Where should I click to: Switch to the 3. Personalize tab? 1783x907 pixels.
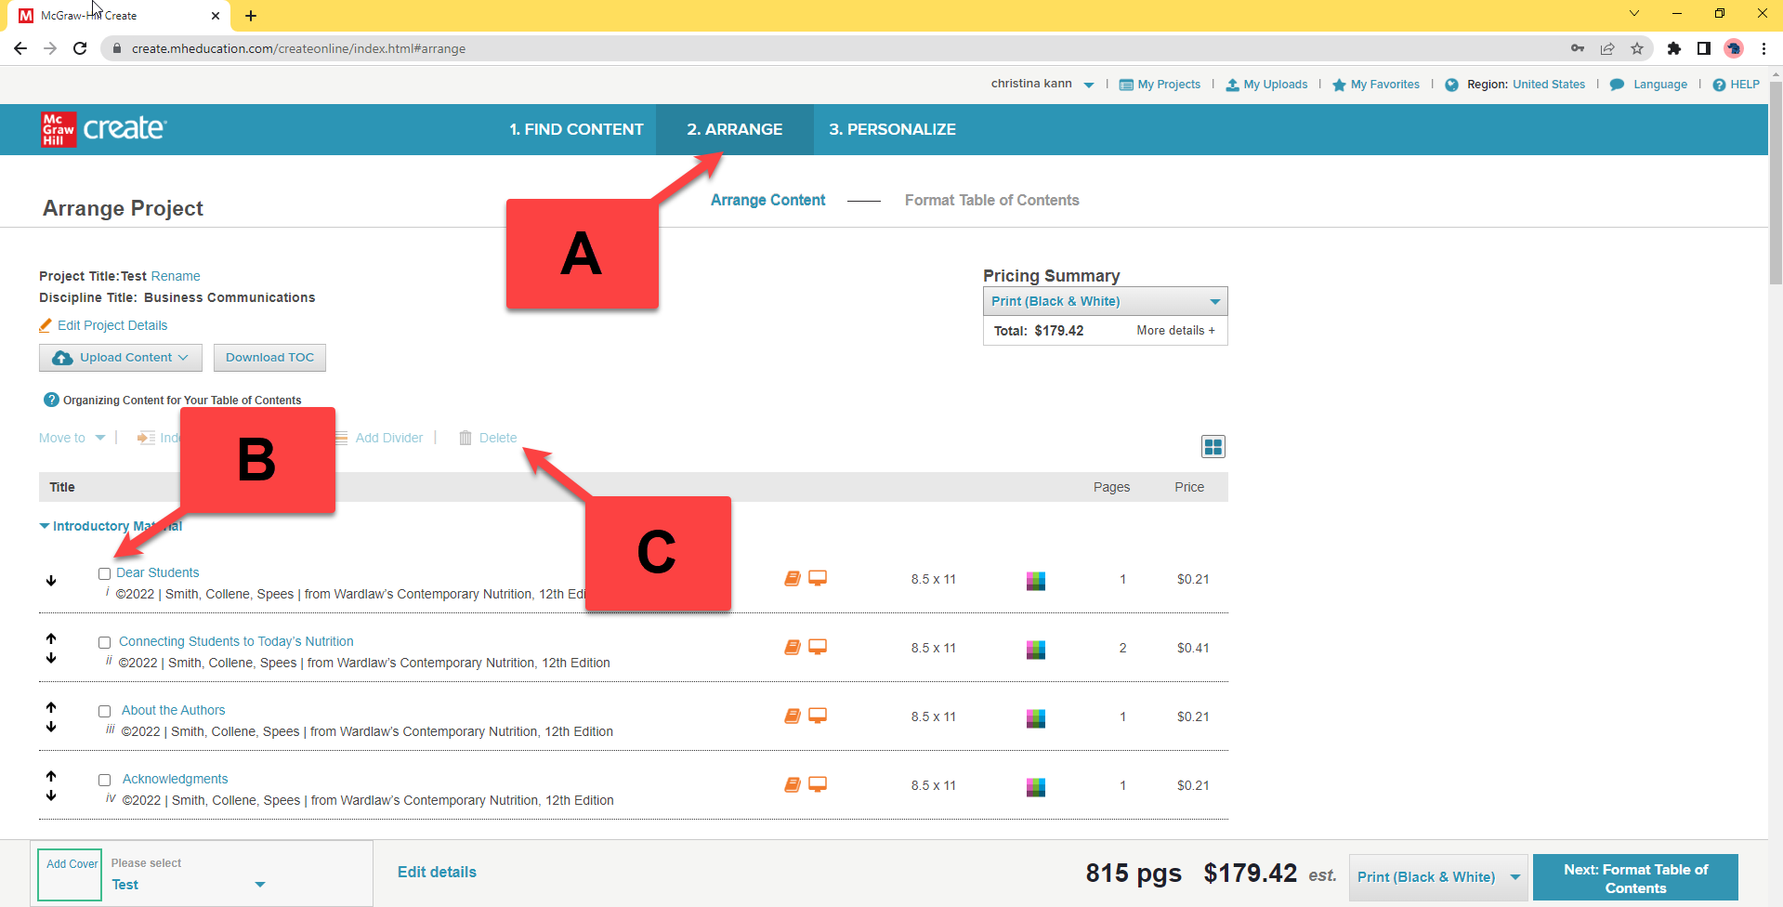(x=892, y=129)
